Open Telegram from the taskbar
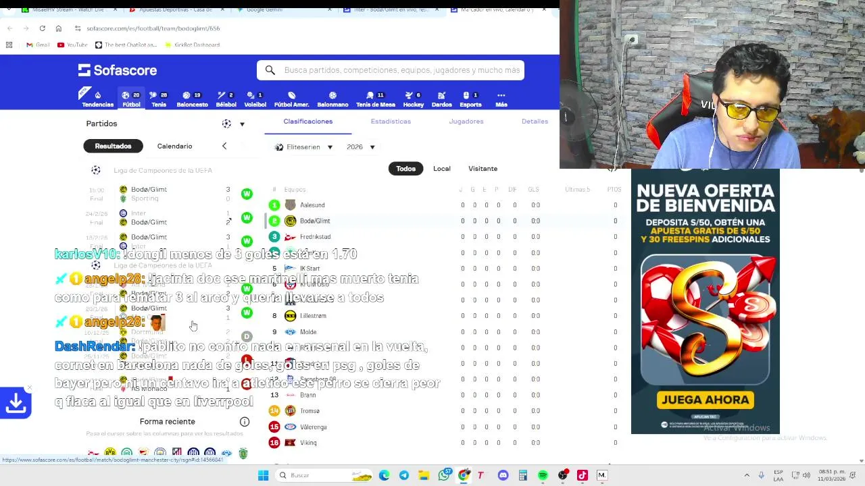The height and width of the screenshot is (486, 865). coord(404,476)
